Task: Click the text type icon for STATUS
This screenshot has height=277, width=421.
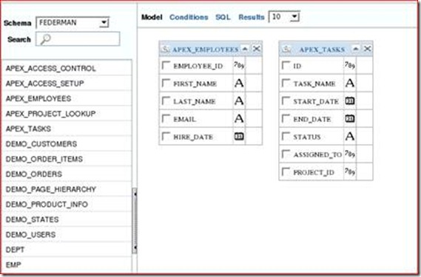Action: 350,137
